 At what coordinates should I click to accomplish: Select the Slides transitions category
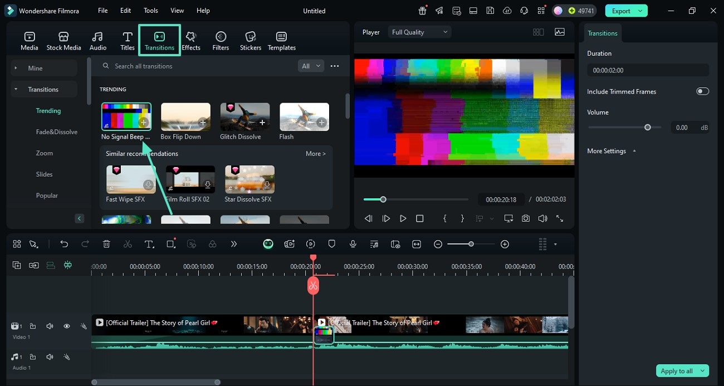click(x=45, y=174)
